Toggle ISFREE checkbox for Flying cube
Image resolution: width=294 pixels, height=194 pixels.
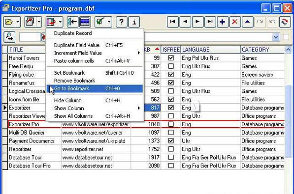point(171,75)
